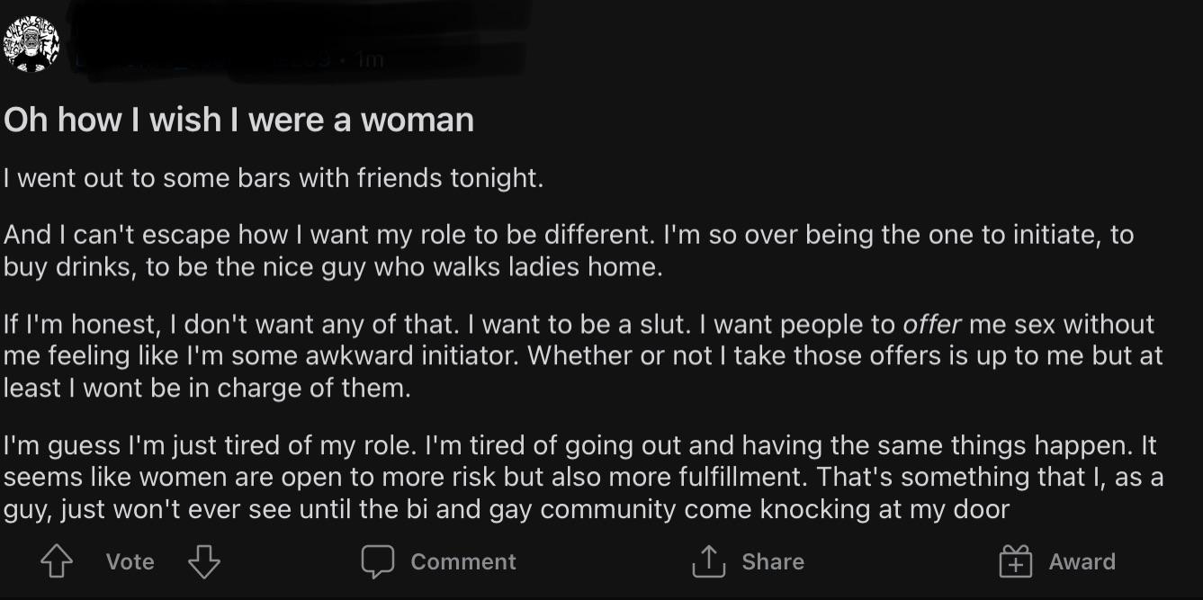Screen dimensions: 1203x600
Task: Open the poster's profile avatar
Action: [31, 43]
